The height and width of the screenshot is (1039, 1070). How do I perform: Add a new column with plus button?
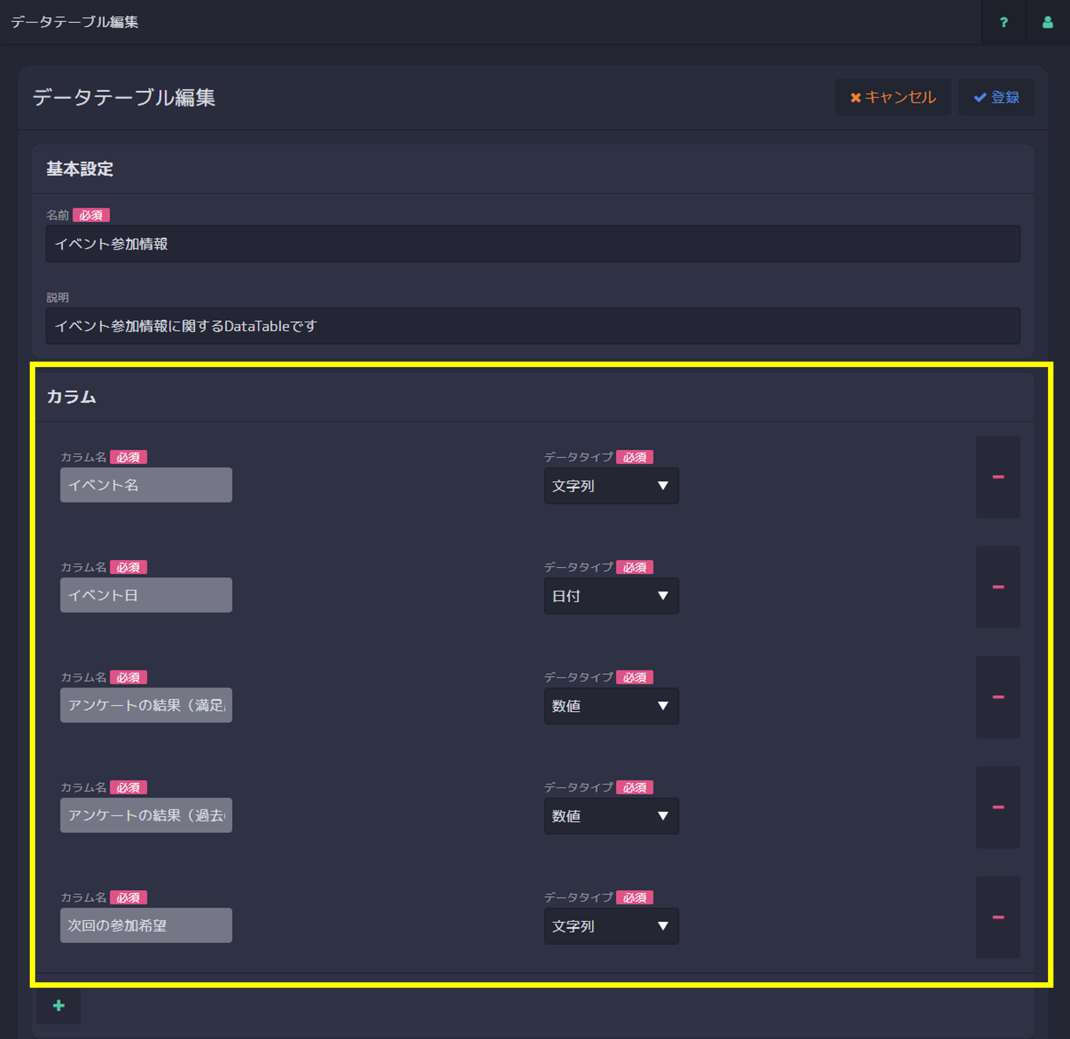pos(59,1006)
